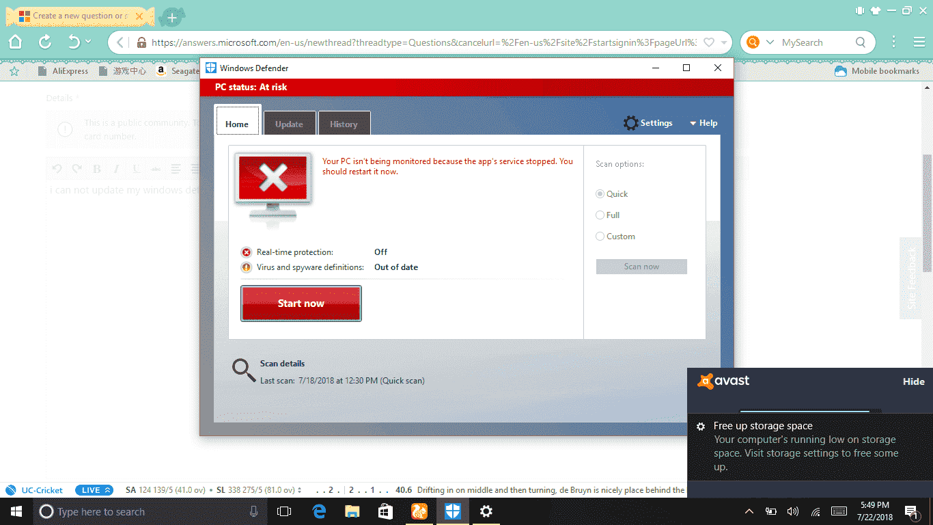Click the volume speaker tray icon
The height and width of the screenshot is (525, 933).
(793, 511)
